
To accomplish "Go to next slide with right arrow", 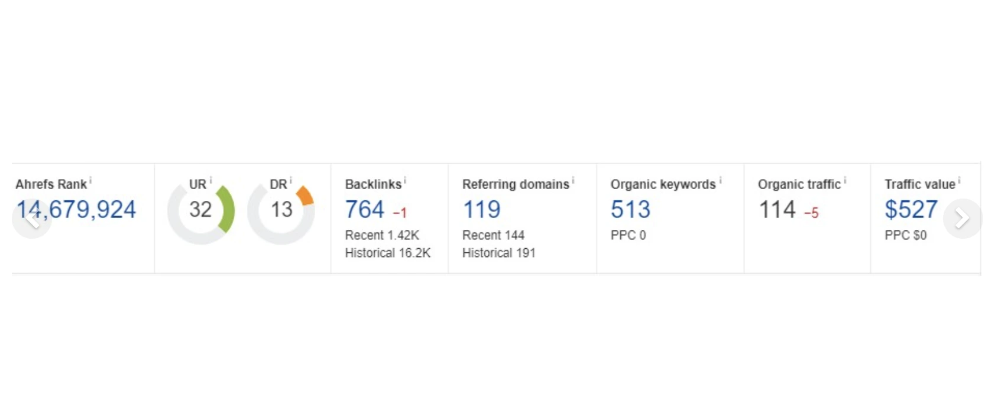I will [962, 219].
